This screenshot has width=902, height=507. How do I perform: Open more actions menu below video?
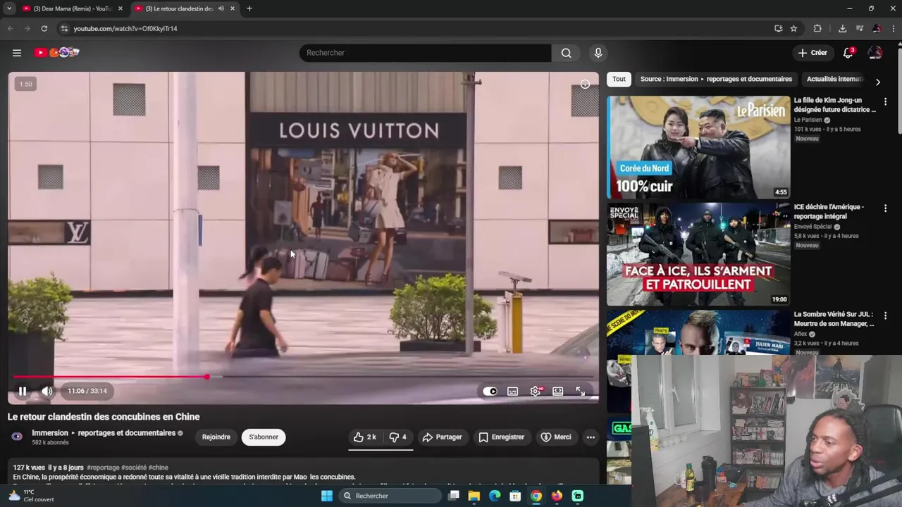click(591, 437)
